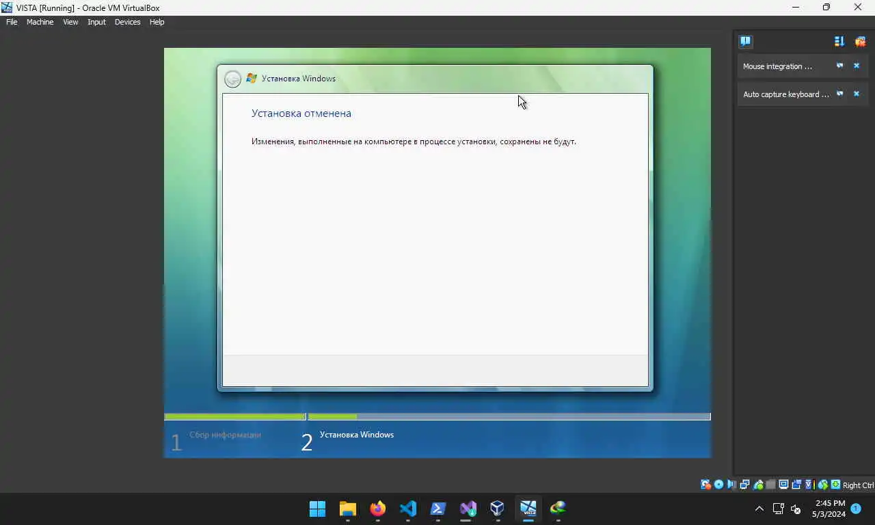Click the keyboard capture arrow icon
The width and height of the screenshot is (875, 525).
tap(835, 485)
